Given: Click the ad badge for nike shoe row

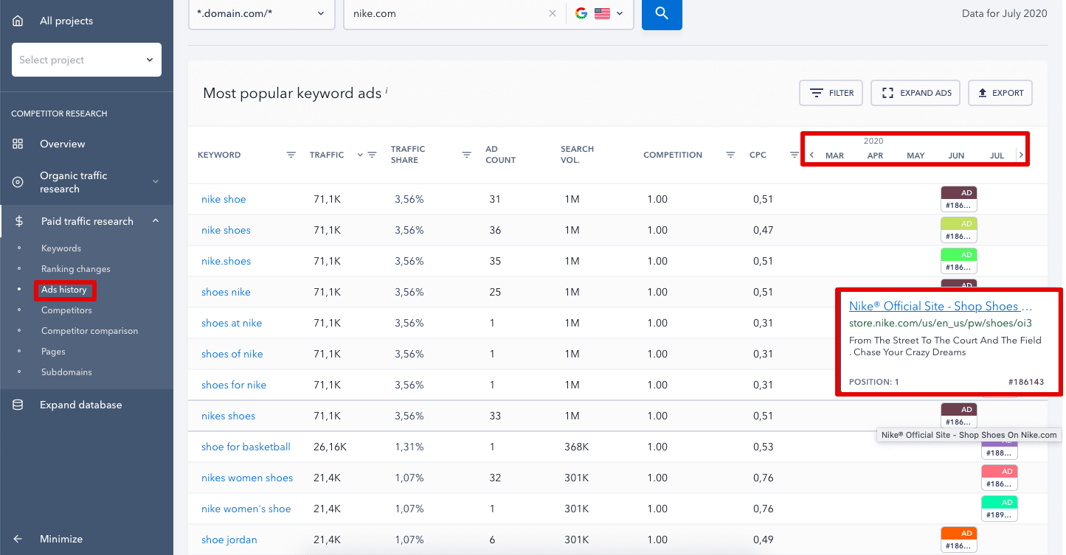Looking at the screenshot, I should (959, 199).
